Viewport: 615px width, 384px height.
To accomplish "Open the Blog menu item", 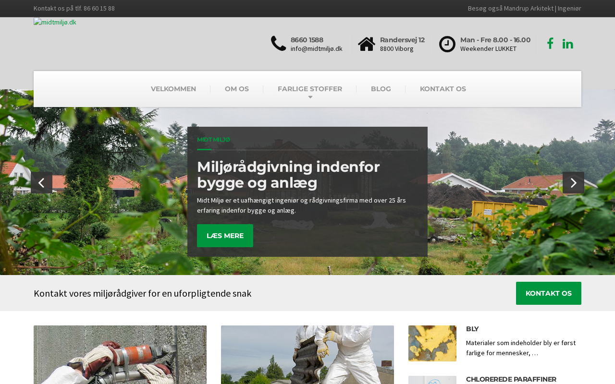I will (x=381, y=89).
